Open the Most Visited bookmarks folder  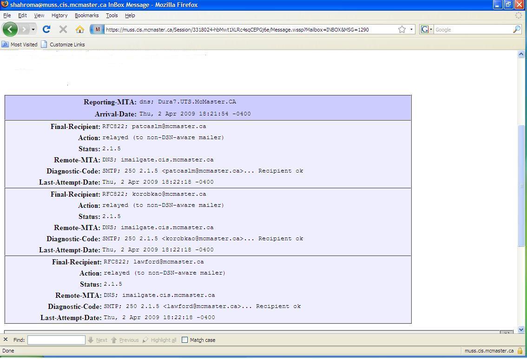[20, 45]
